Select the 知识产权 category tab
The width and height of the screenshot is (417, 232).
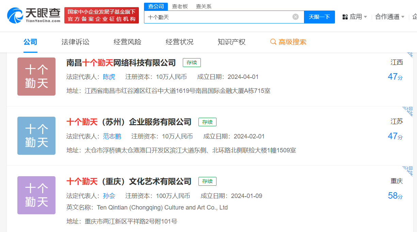point(231,42)
